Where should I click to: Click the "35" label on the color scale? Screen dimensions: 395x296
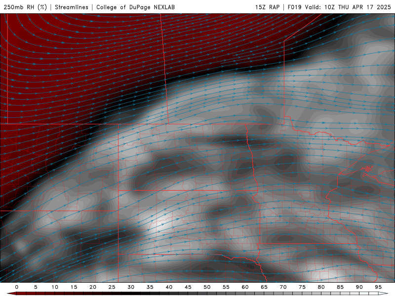click(x=150, y=287)
